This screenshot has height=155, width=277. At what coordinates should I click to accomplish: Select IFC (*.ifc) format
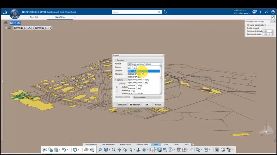click(x=144, y=68)
